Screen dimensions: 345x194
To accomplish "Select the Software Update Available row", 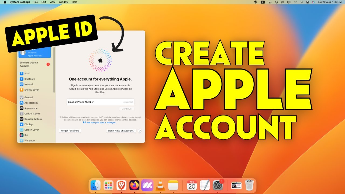I will (x=34, y=64).
